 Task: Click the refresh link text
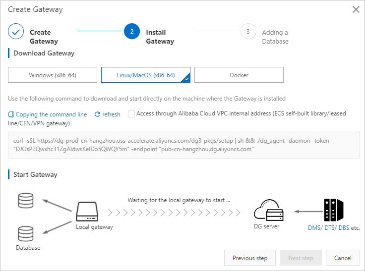(111, 114)
